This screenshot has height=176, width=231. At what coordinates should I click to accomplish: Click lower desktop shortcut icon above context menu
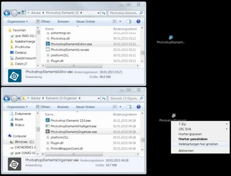[x=174, y=116]
